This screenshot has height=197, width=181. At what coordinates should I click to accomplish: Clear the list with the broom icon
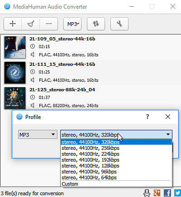tap(31, 24)
